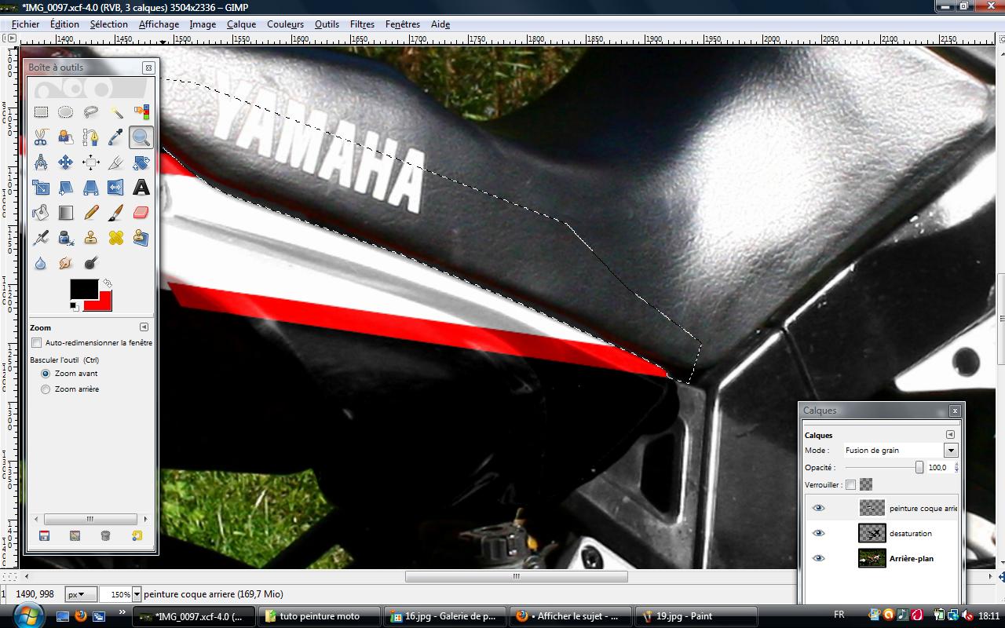Select the Paintbrush tool

[116, 213]
